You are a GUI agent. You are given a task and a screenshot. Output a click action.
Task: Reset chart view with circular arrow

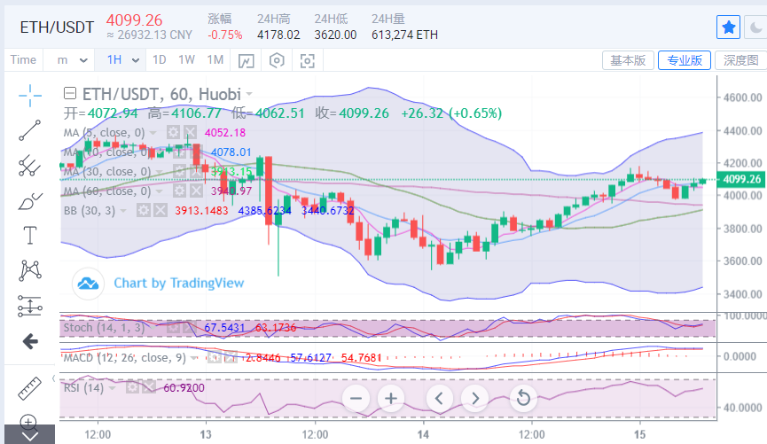point(523,399)
